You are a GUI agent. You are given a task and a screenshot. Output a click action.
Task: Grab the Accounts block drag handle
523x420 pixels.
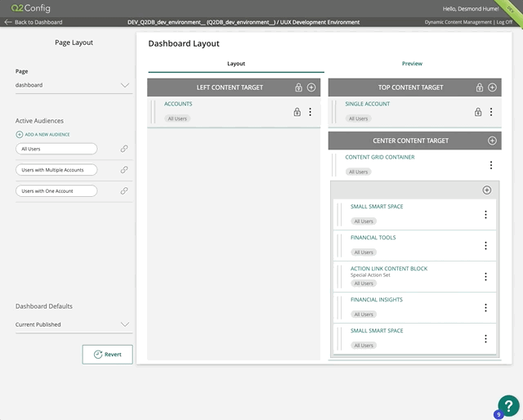[x=153, y=112]
